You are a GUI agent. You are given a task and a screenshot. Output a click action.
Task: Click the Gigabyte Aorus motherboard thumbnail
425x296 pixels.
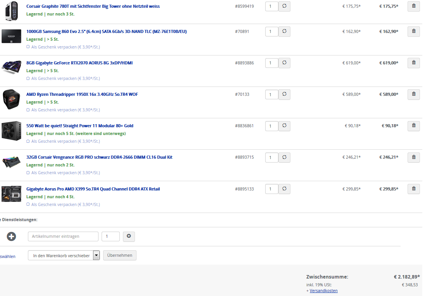click(11, 194)
